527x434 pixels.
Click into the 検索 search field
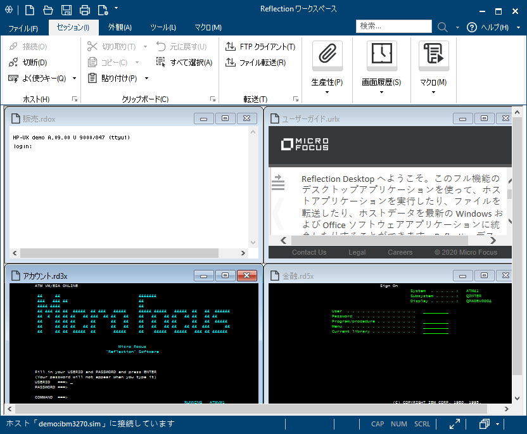pyautogui.click(x=393, y=26)
